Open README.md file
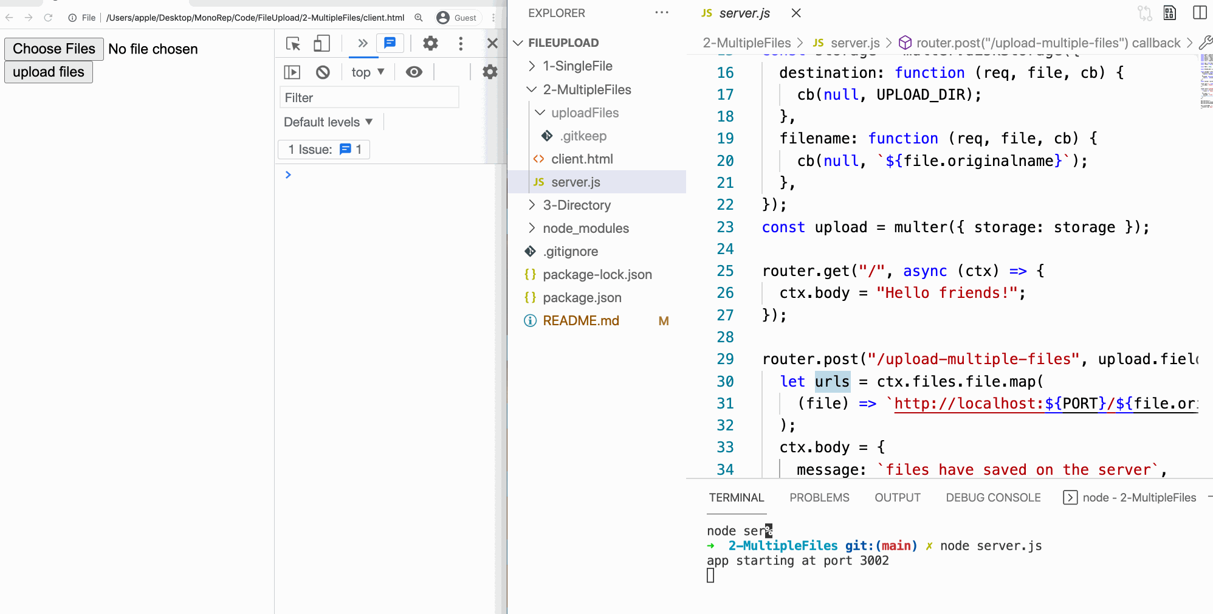Viewport: 1213px width, 614px height. 597,320
